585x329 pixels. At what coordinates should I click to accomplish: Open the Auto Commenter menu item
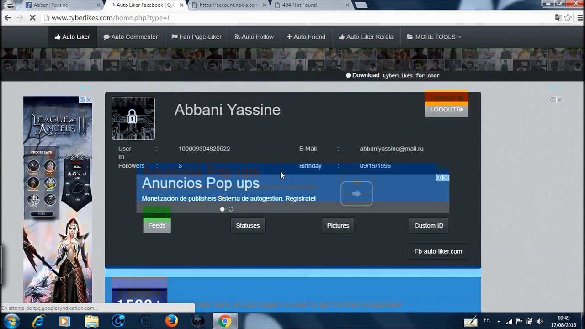click(x=131, y=37)
